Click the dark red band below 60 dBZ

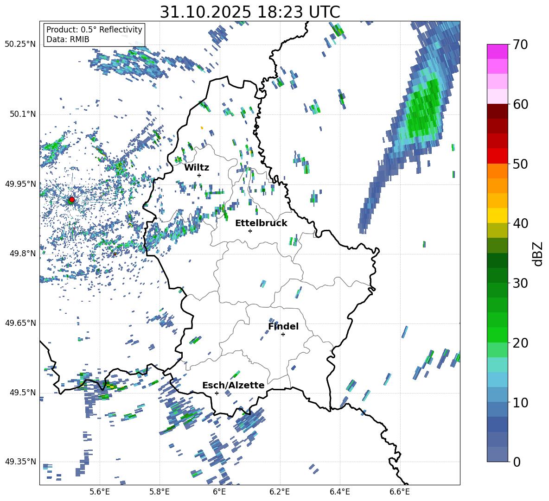(498, 111)
